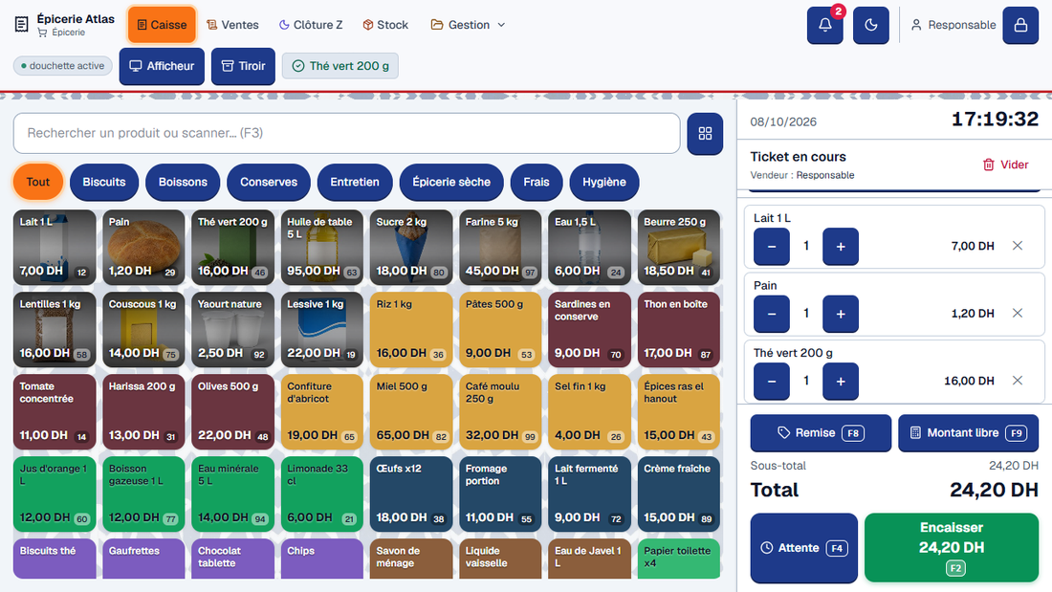This screenshot has width=1052, height=592.
Task: Switch to the Stock tab
Action: pos(385,25)
